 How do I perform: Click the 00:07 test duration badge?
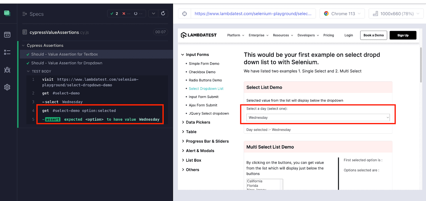click(x=160, y=32)
